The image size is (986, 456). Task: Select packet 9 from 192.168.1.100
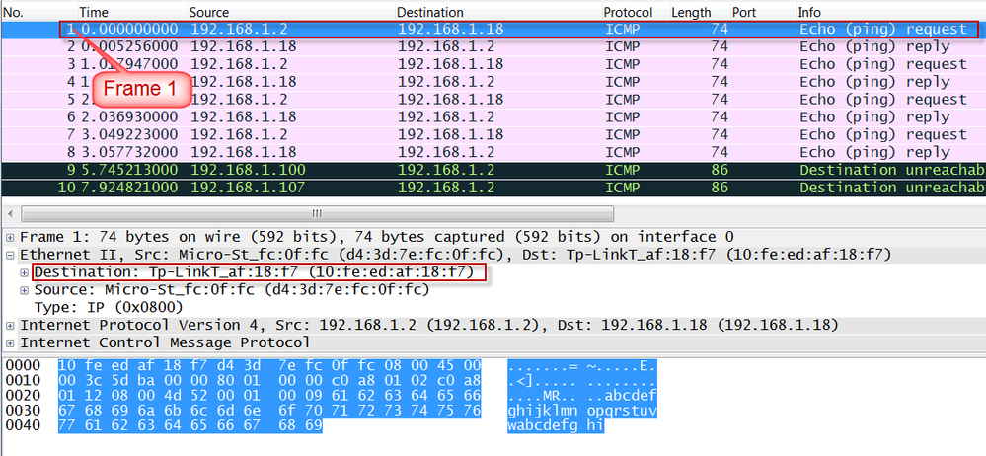(493, 170)
